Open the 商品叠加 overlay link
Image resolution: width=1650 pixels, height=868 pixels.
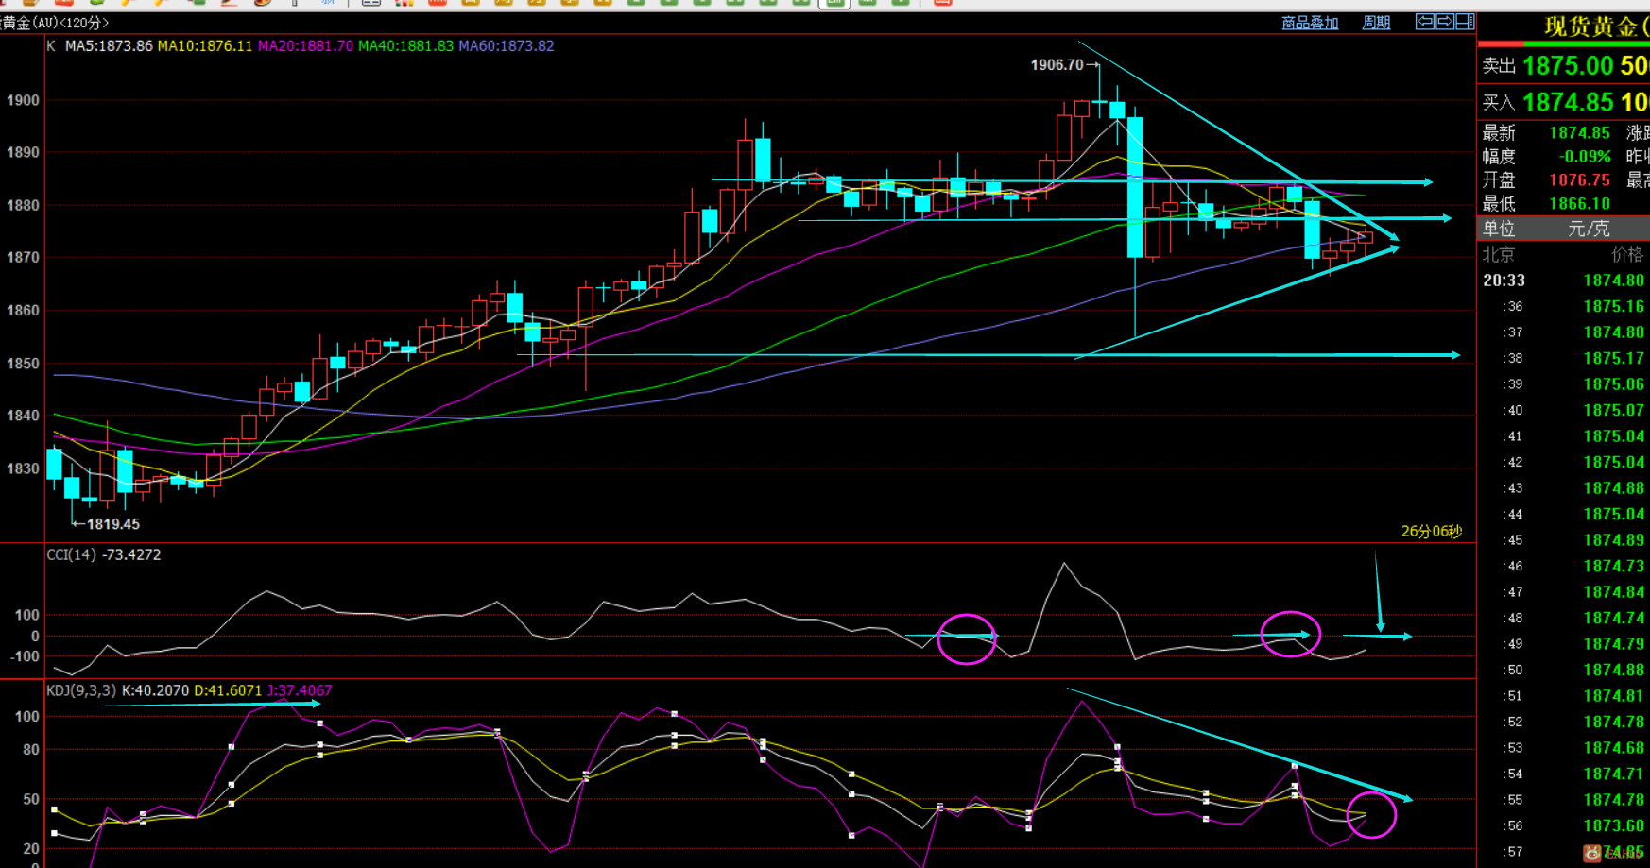[x=1310, y=23]
